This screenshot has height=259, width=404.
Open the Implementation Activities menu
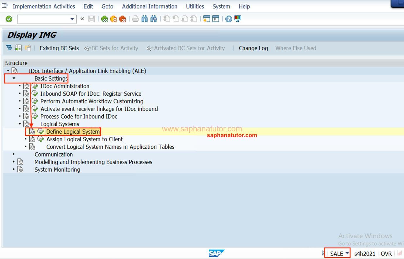pos(44,6)
